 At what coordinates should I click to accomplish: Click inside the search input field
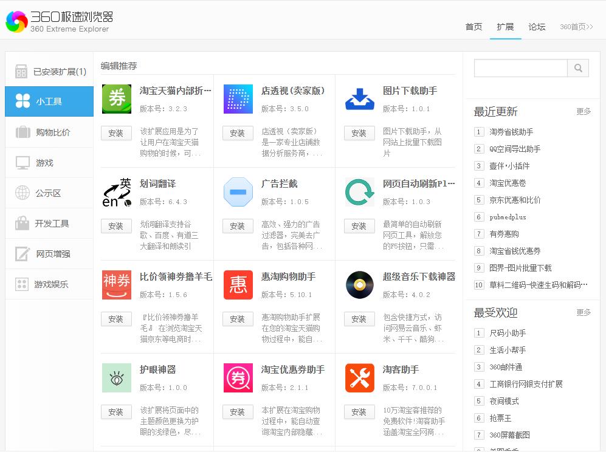click(x=520, y=68)
